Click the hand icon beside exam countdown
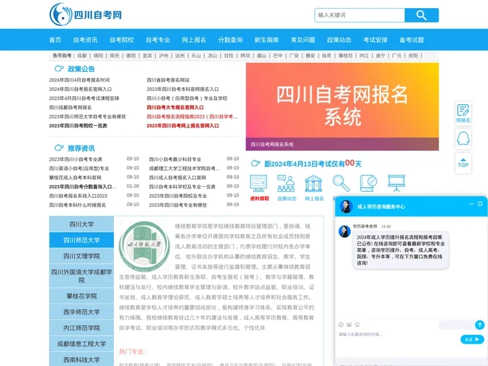Screen dimensions: 488x366 pos(256,163)
